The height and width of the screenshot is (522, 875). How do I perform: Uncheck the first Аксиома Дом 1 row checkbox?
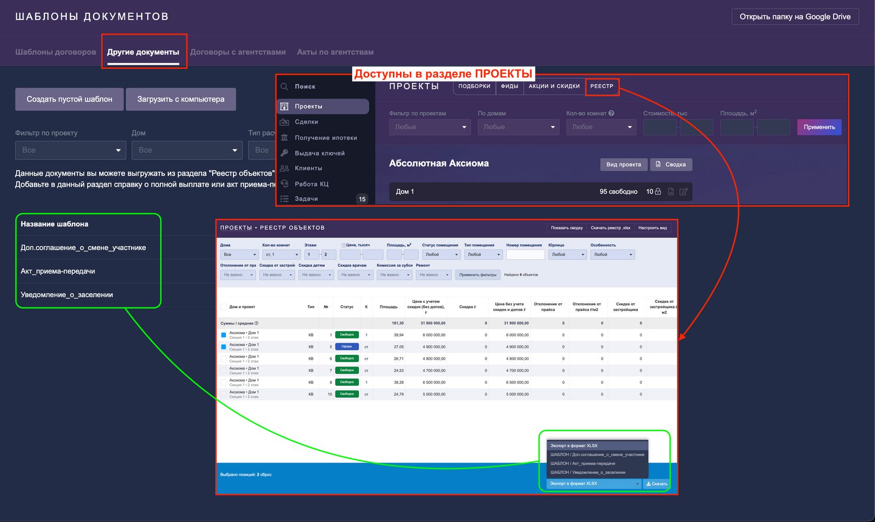tap(224, 335)
